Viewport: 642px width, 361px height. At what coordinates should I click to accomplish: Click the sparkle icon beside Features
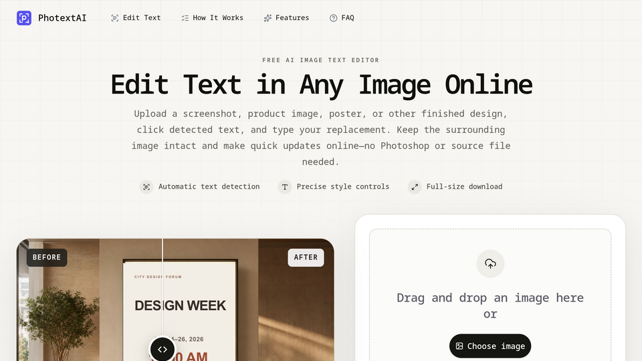coord(267,18)
